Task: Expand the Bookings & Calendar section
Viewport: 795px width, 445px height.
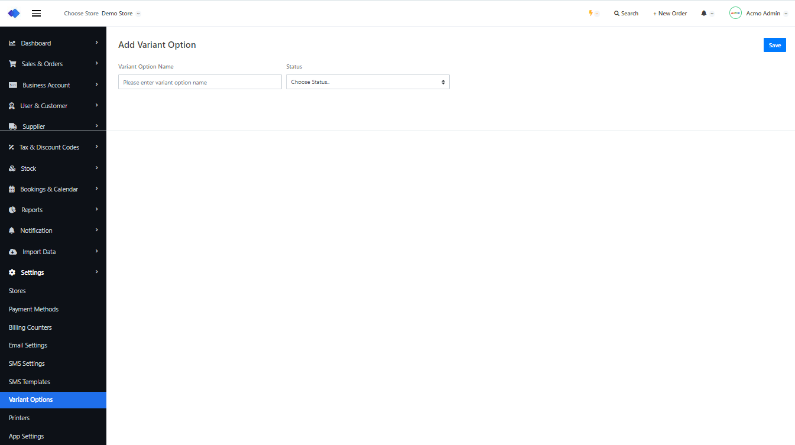Action: [49, 189]
